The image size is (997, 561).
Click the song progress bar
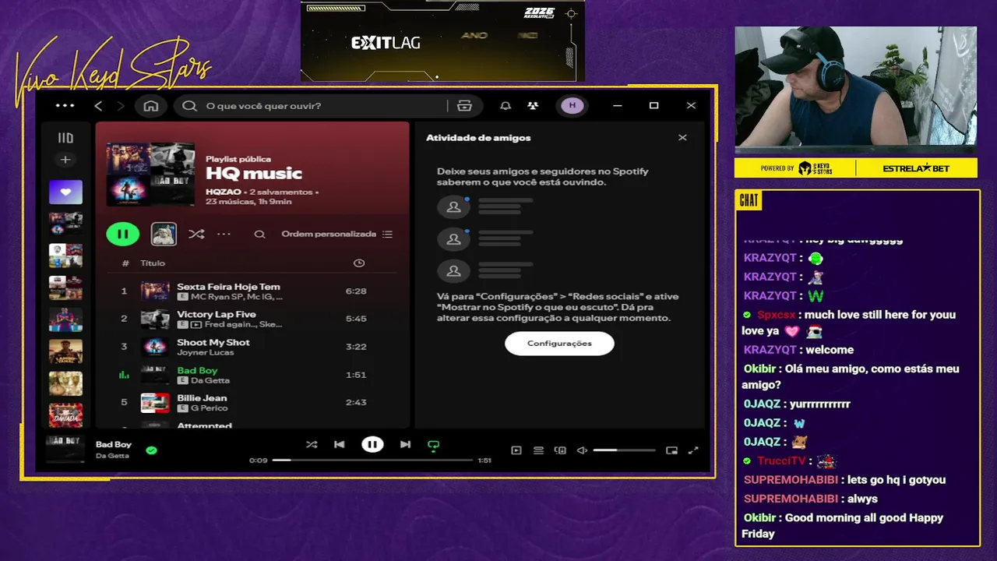point(372,460)
